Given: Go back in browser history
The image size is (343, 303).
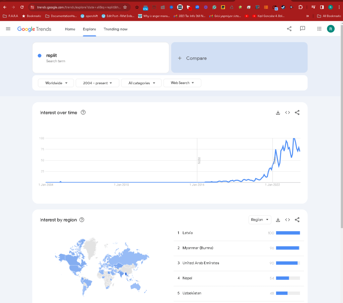Looking at the screenshot, I should (x=5, y=7).
